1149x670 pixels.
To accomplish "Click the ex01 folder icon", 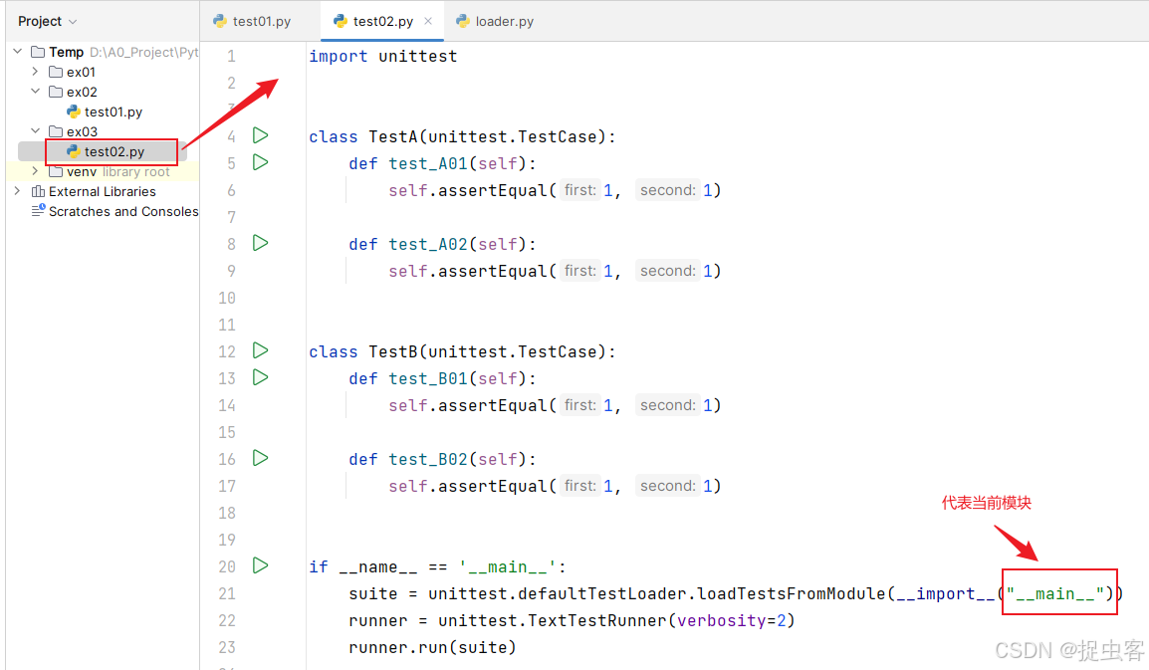I will point(56,72).
